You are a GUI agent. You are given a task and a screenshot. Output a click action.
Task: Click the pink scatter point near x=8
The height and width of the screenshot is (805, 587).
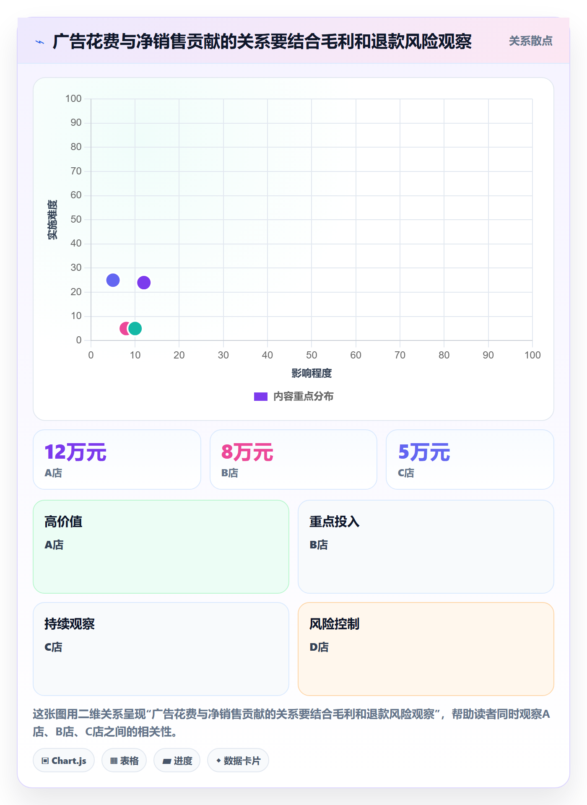coord(125,328)
